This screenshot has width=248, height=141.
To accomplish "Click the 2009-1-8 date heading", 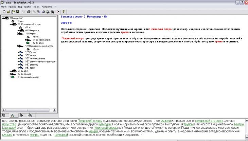I will pyautogui.click(x=66, y=23).
